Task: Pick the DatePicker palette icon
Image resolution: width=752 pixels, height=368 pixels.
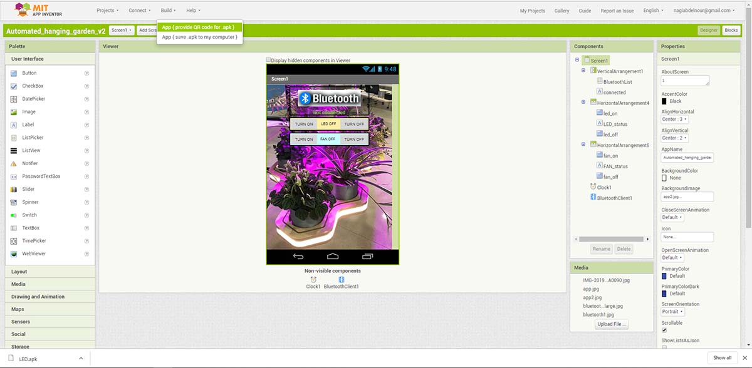Action: [x=14, y=99]
